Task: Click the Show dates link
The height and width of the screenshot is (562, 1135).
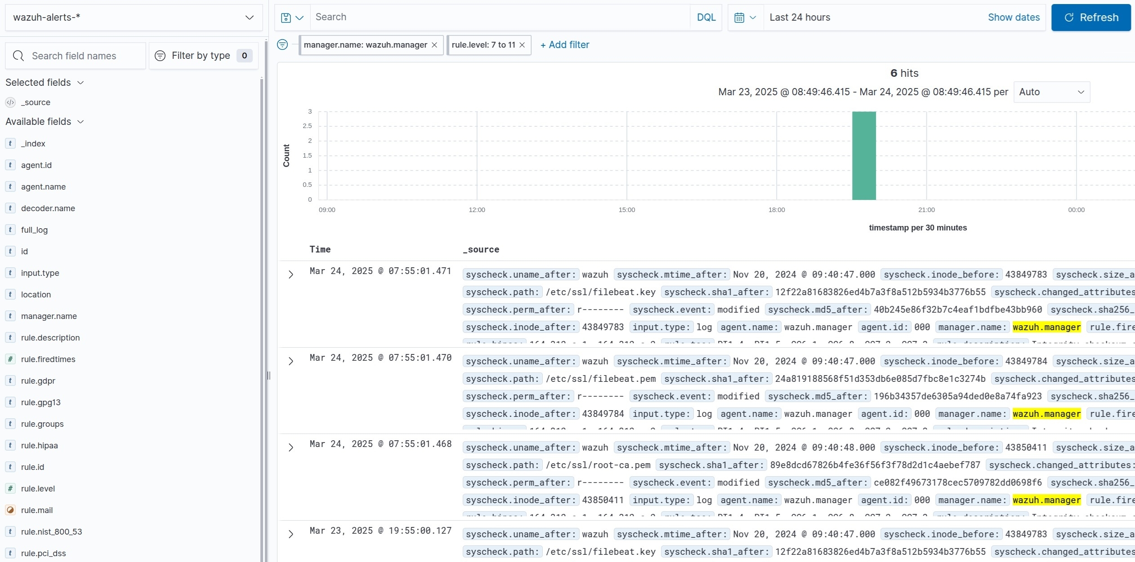Action: point(1014,18)
